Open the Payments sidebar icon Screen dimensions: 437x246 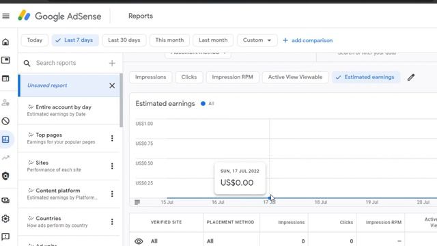coord(5,200)
